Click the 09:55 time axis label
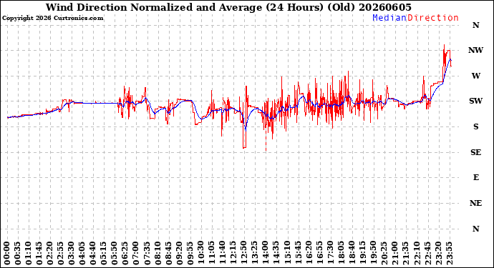494x268 pixels. [190, 253]
